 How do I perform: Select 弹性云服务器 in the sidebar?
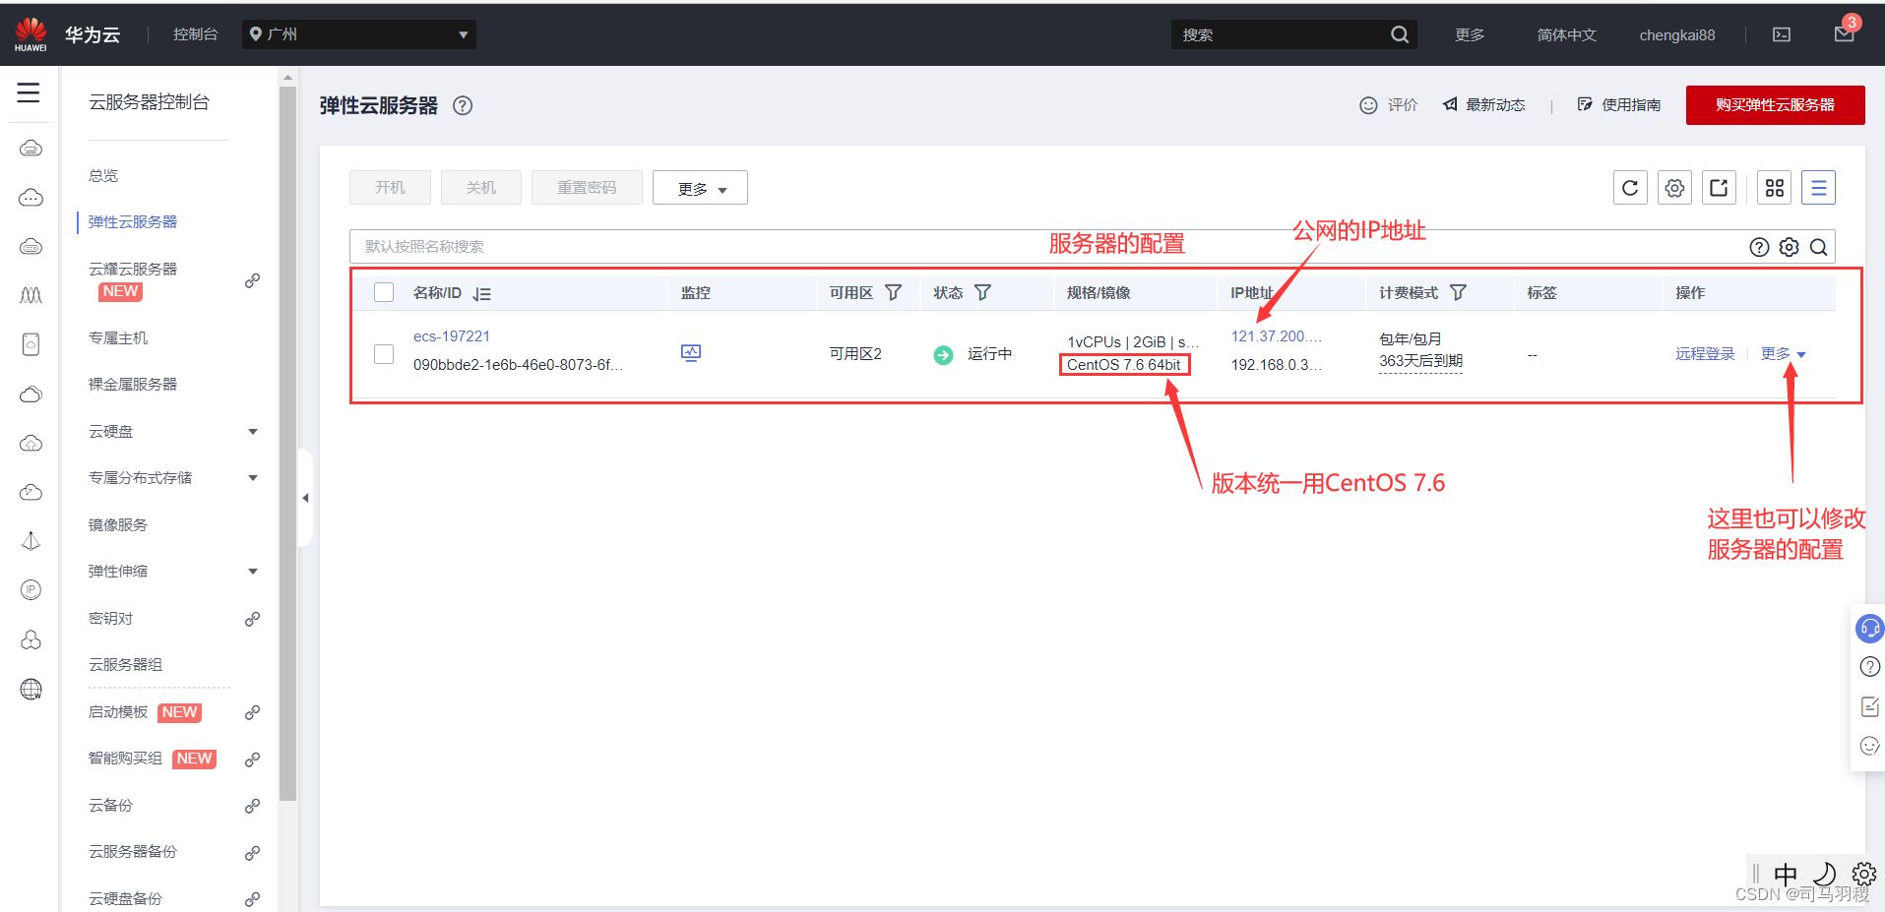(x=133, y=222)
